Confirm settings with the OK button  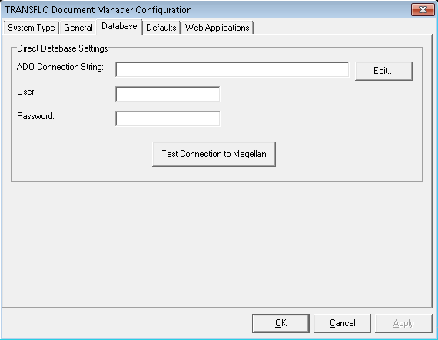coord(280,323)
